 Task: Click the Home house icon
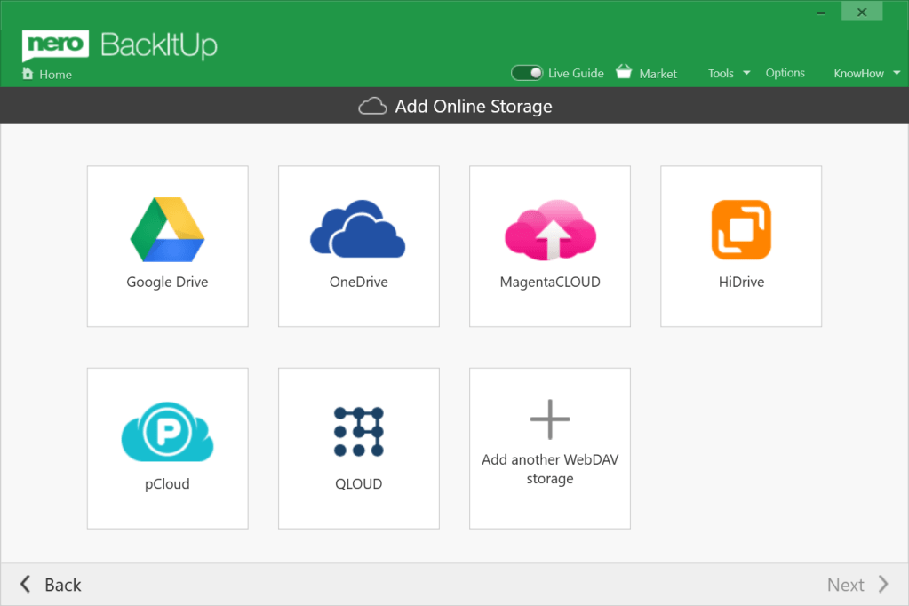[x=28, y=74]
